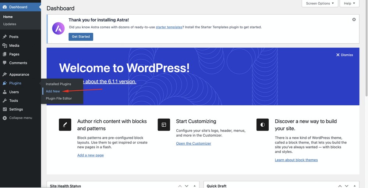Click the Site Health Status title
The width and height of the screenshot is (368, 188).
66,186
